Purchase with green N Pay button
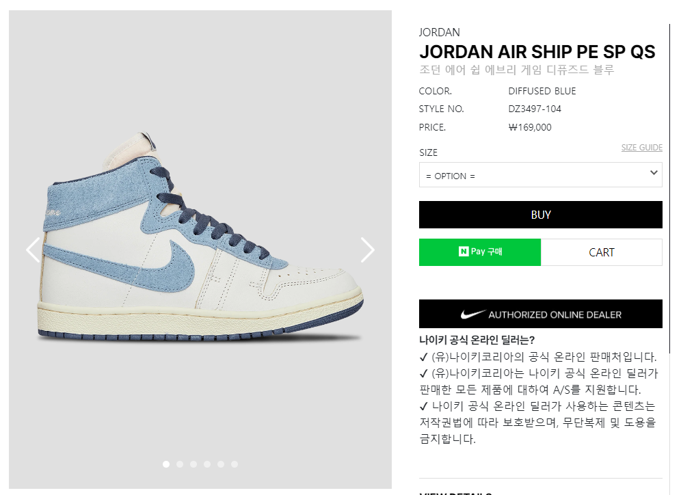 click(480, 252)
